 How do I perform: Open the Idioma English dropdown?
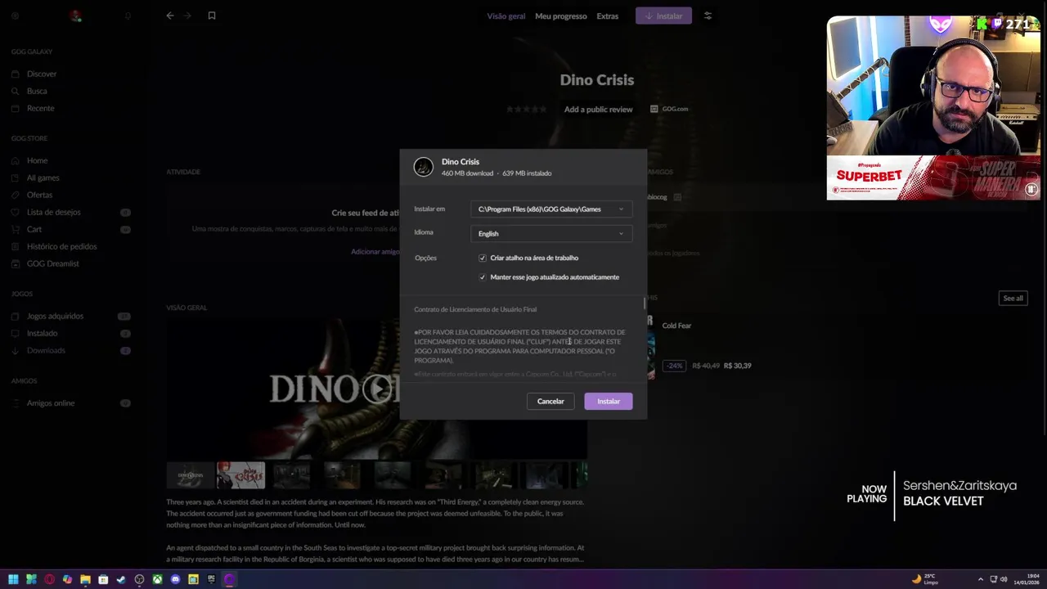tap(551, 234)
